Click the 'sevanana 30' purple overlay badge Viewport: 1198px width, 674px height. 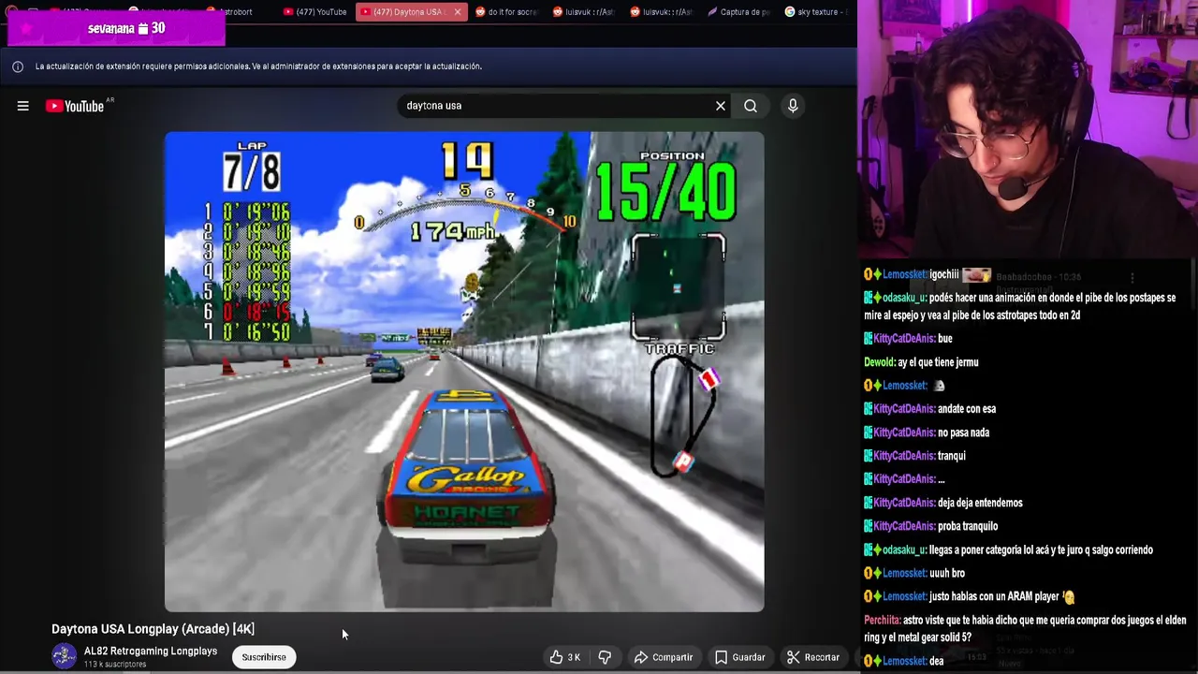tap(116, 28)
